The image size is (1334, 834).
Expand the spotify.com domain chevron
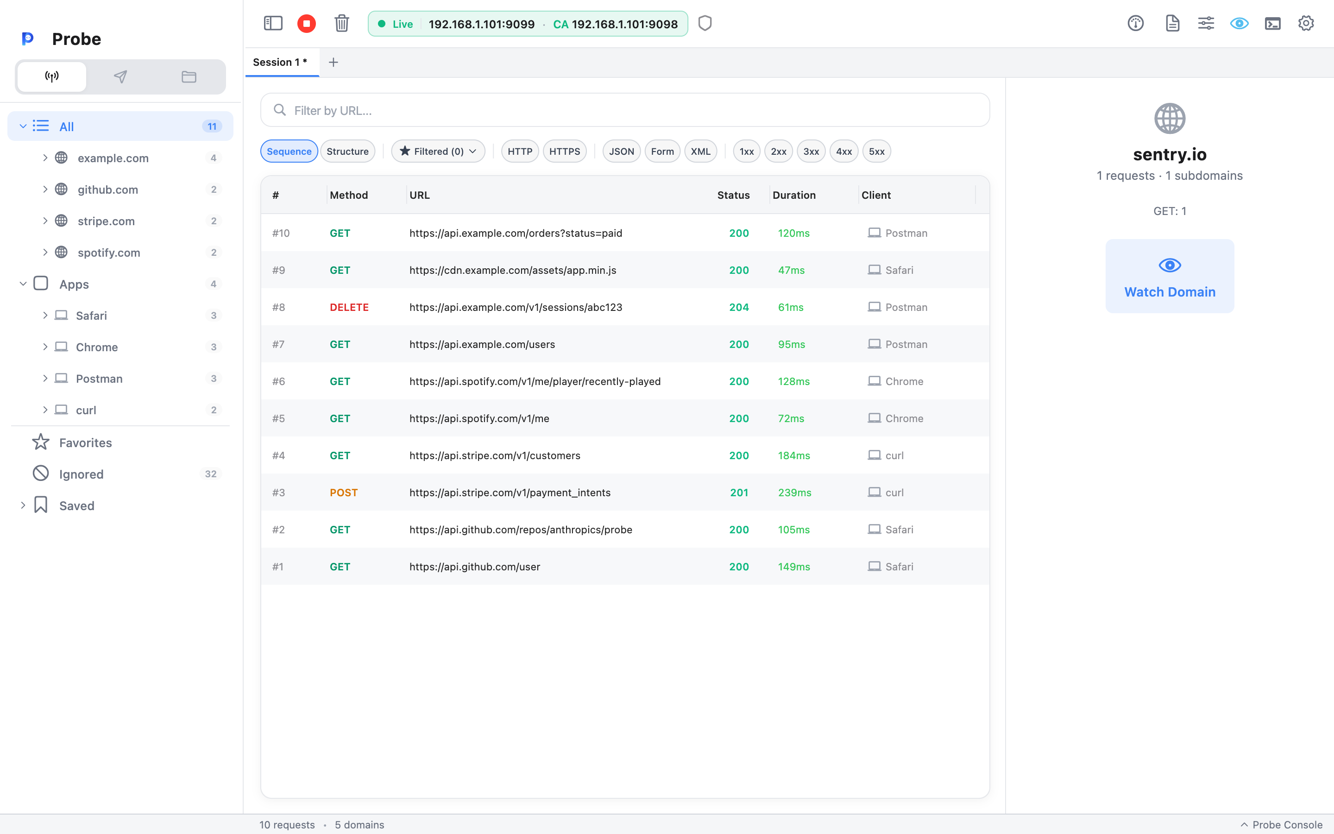coord(45,252)
